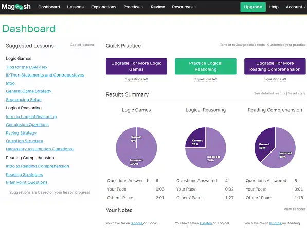307x228 pixels.
Task: Start Practice Logical Reasoning
Action: pyautogui.click(x=206, y=66)
